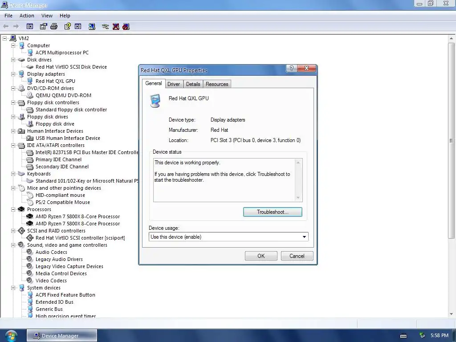Select Standard floppy disk controller
456x342 pixels.
tap(71, 110)
